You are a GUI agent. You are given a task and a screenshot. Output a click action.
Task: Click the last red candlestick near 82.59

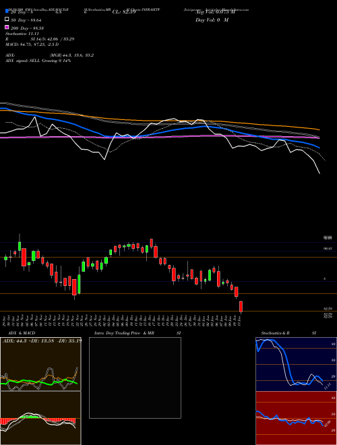pos(241,307)
